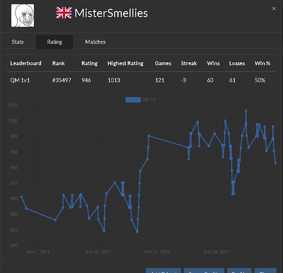Click the rank #35497 value

pos(62,80)
